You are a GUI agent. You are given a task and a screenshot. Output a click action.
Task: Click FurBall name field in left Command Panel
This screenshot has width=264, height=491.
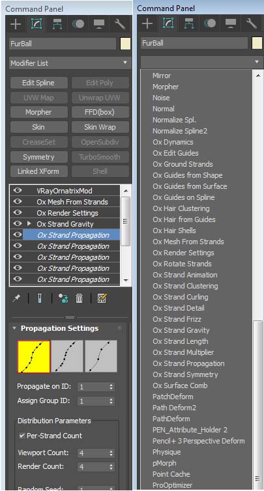point(63,44)
